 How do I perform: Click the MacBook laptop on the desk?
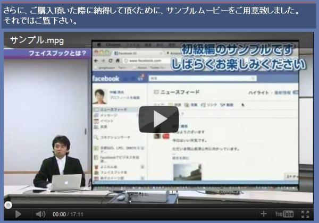point(66,182)
